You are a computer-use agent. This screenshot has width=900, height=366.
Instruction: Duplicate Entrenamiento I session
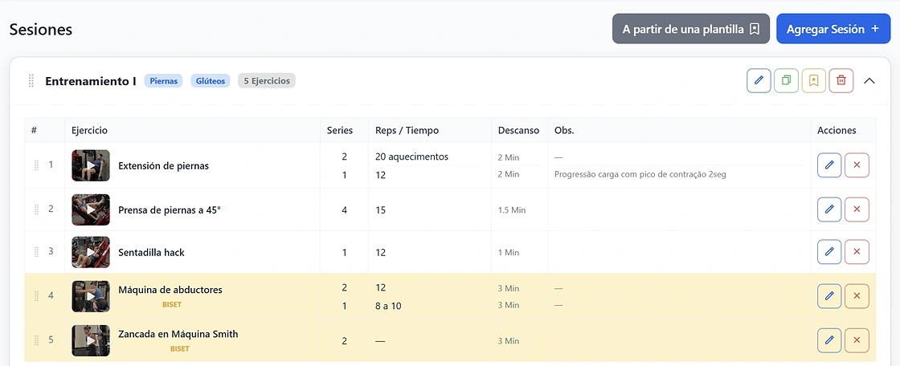pos(787,80)
